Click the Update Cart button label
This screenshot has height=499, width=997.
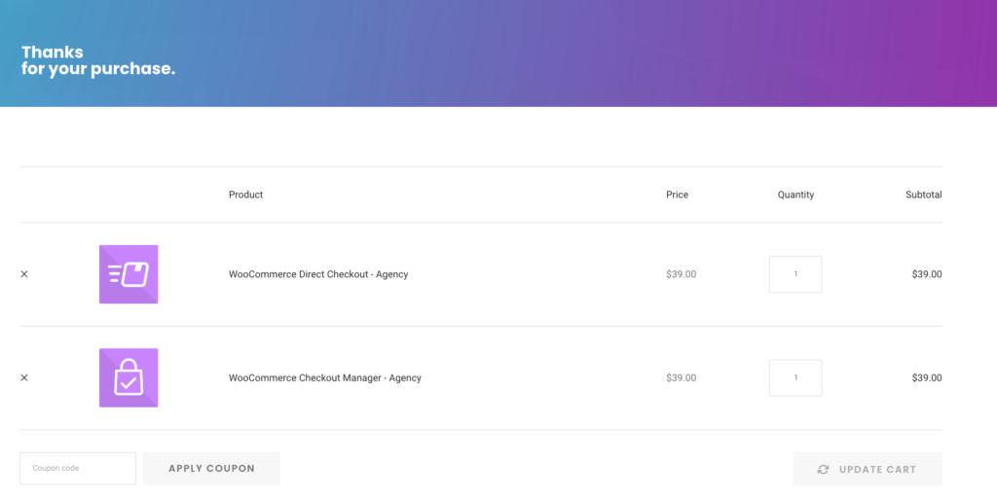[877, 470]
